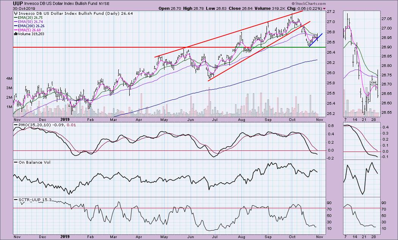The height and width of the screenshot is (240, 398).
Task: Click the 25.8 price axis label
Action: (331, 83)
